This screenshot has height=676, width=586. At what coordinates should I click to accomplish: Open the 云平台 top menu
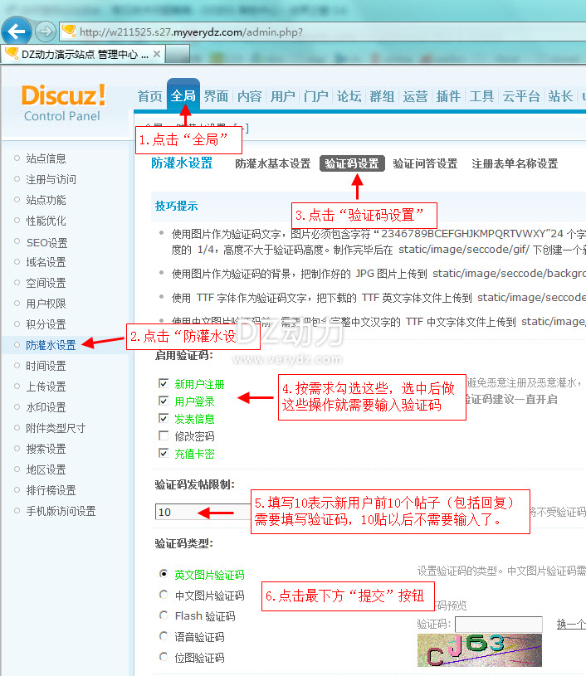pos(520,96)
